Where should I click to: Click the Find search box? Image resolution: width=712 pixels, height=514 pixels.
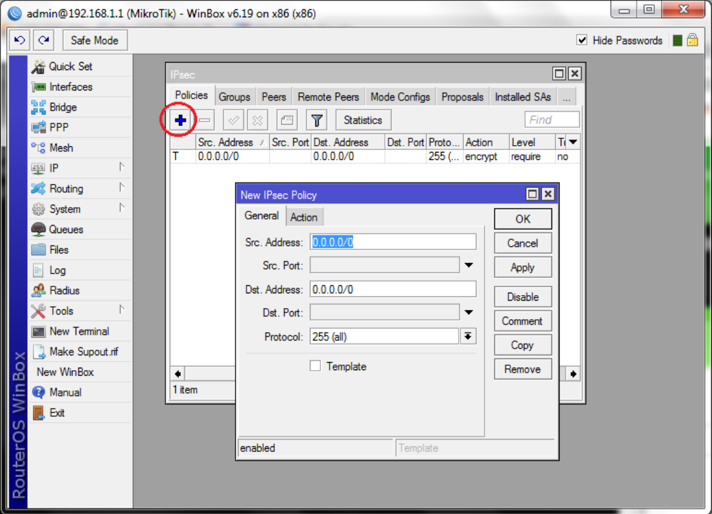click(x=552, y=120)
